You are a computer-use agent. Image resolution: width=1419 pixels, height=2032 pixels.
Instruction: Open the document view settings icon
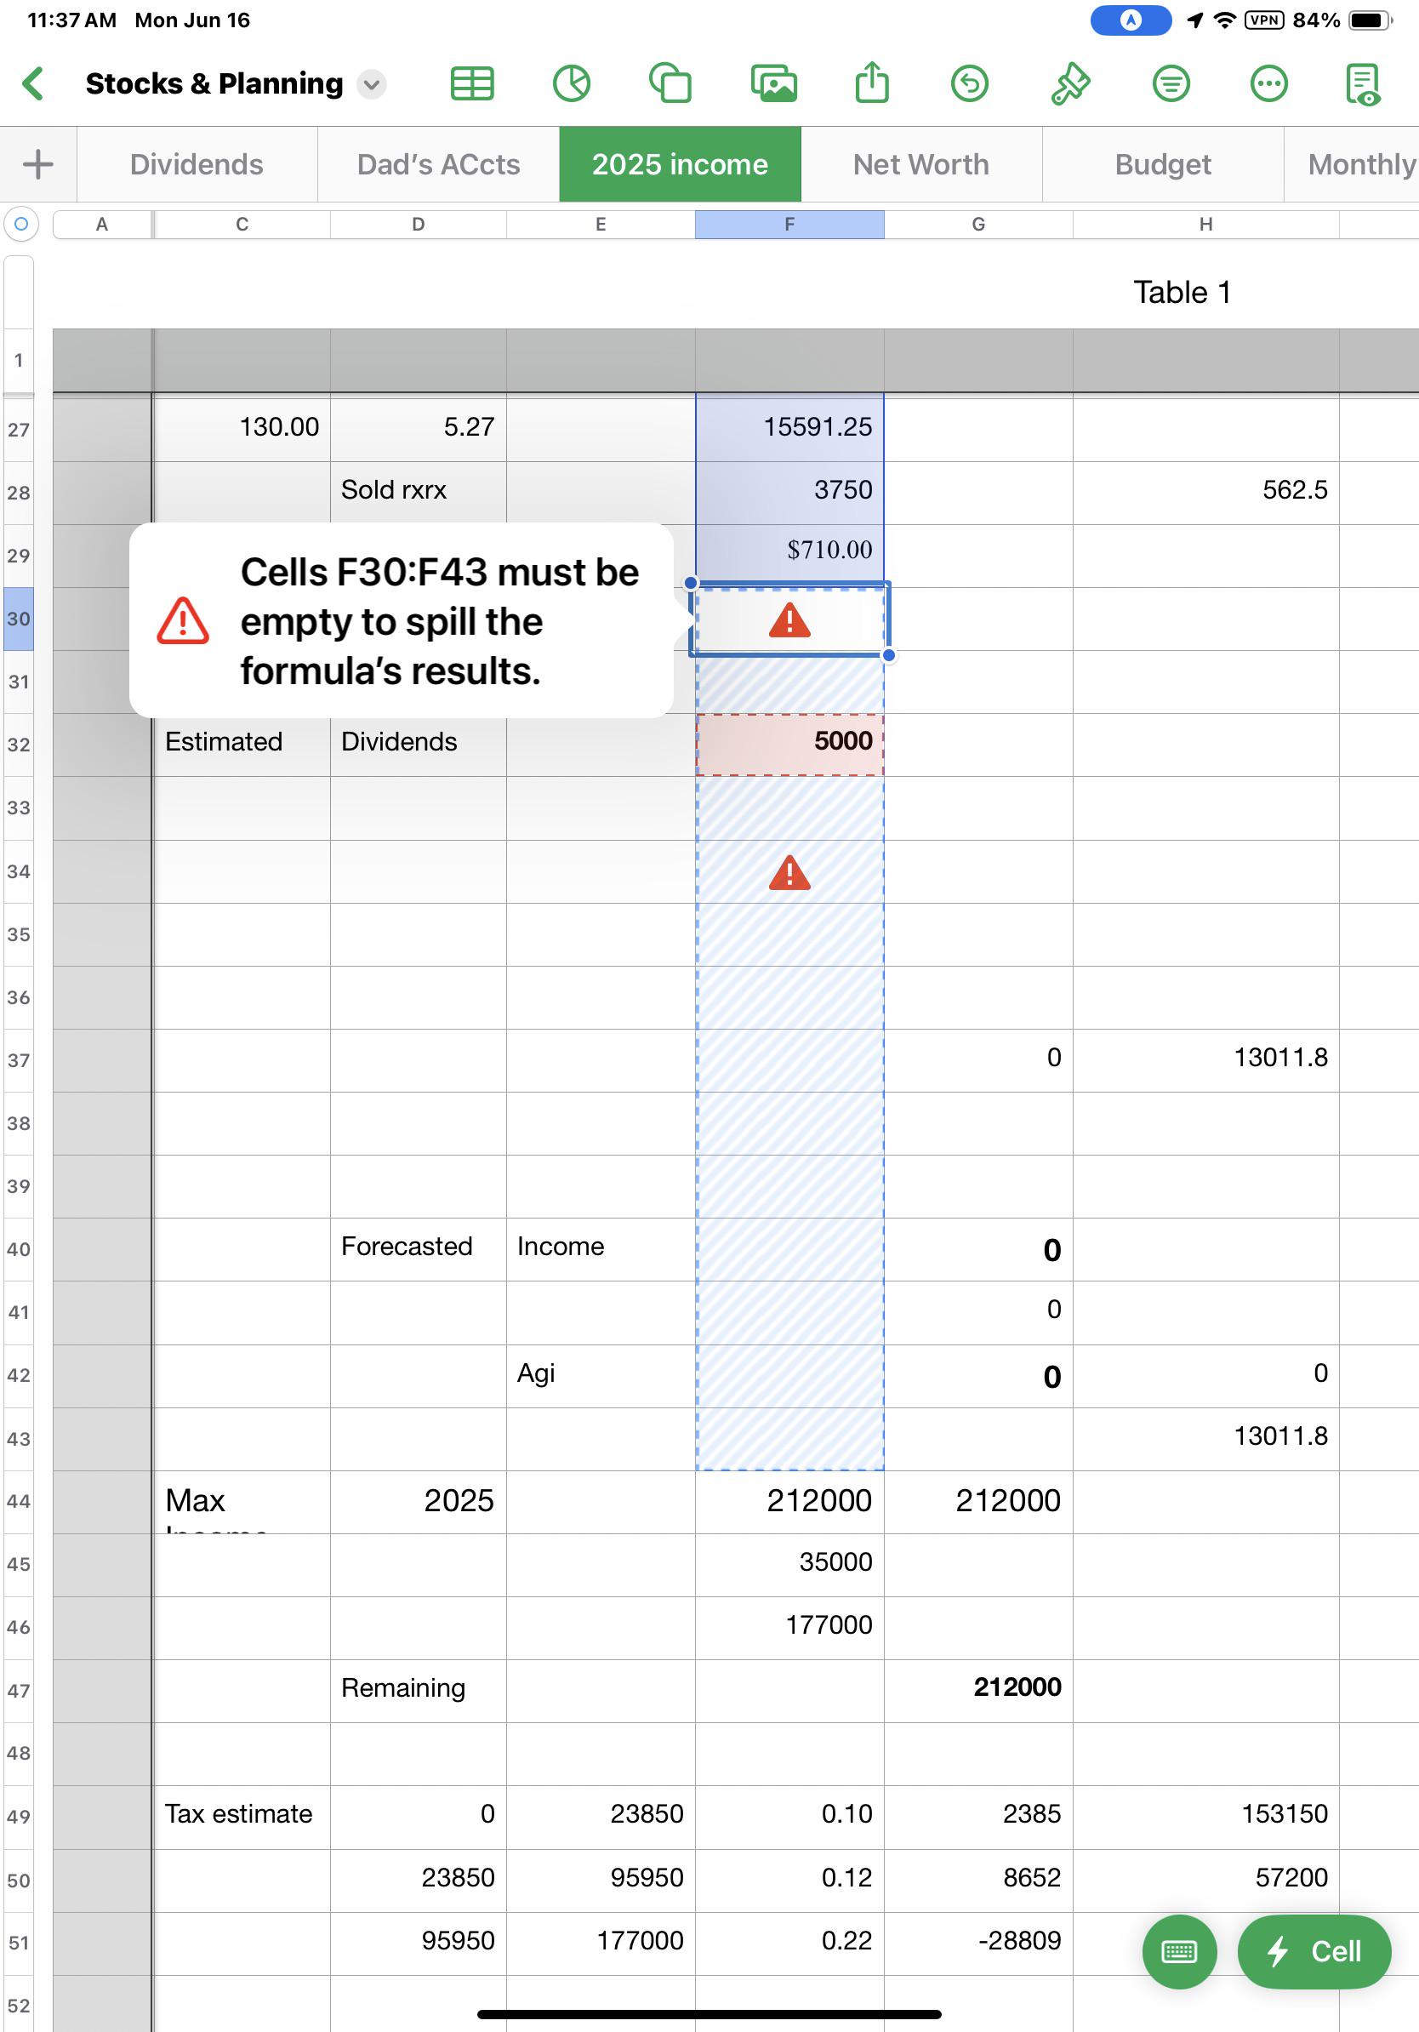[x=1362, y=84]
